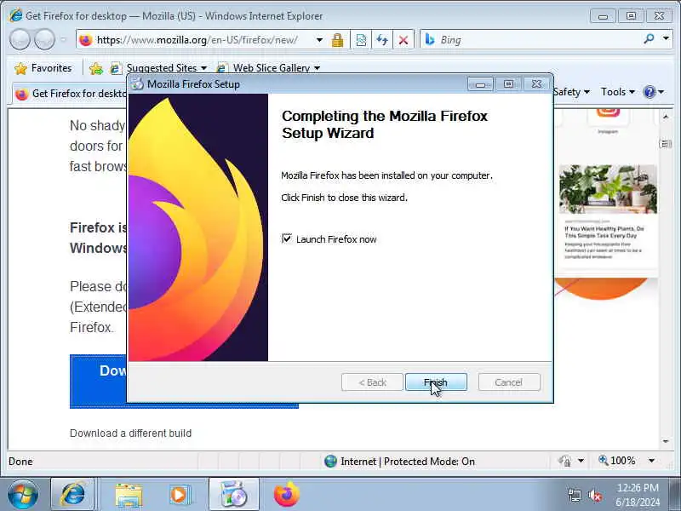
Task: Click the Compatibility View page icon
Action: click(x=361, y=40)
